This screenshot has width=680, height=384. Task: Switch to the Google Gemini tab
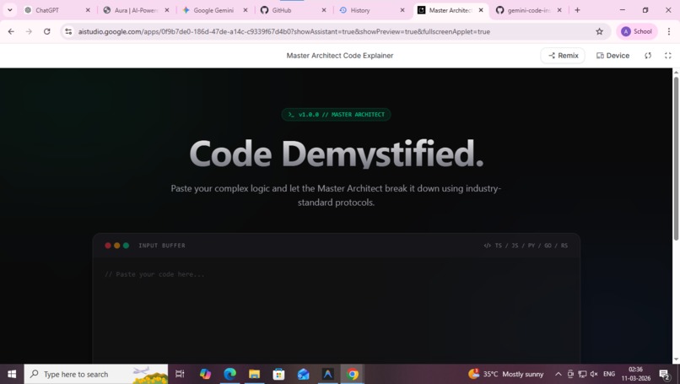[x=213, y=10]
